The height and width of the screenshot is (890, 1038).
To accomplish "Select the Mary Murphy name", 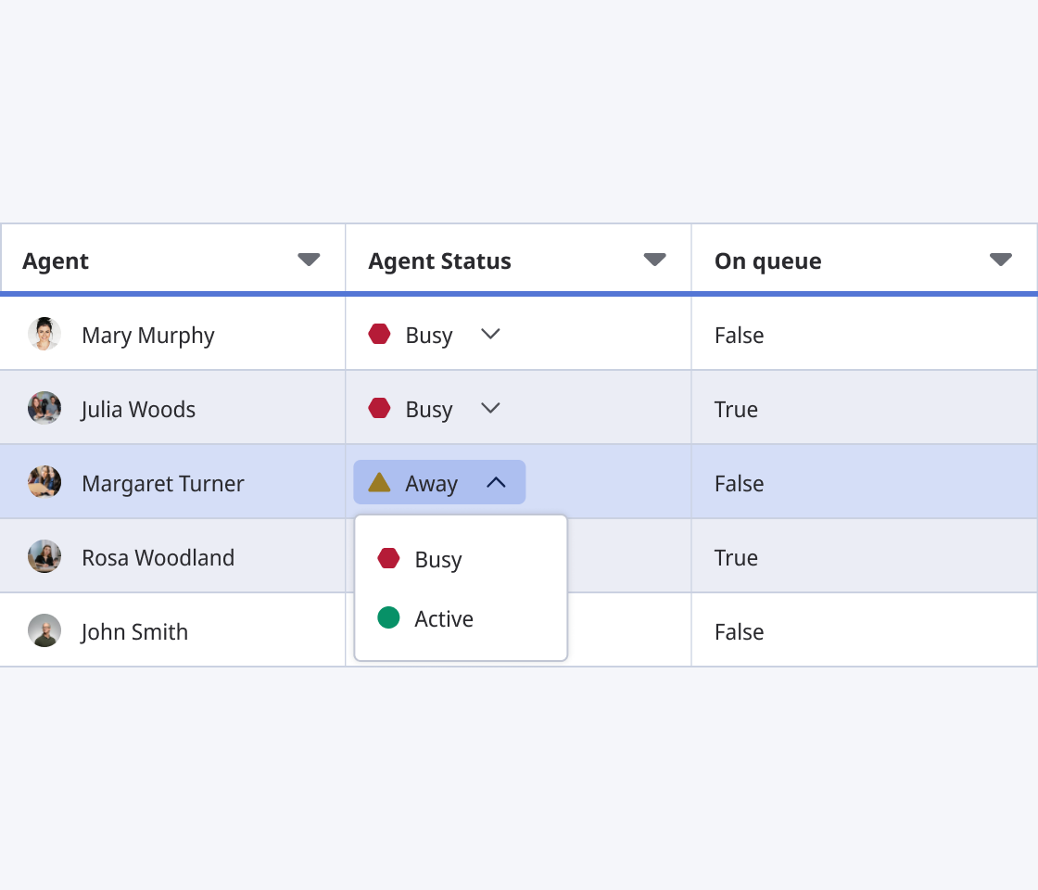I will click(x=148, y=336).
